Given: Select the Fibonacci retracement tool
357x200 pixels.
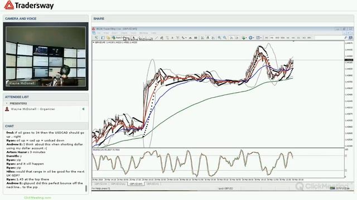Looking at the screenshot, I should pos(167,38).
